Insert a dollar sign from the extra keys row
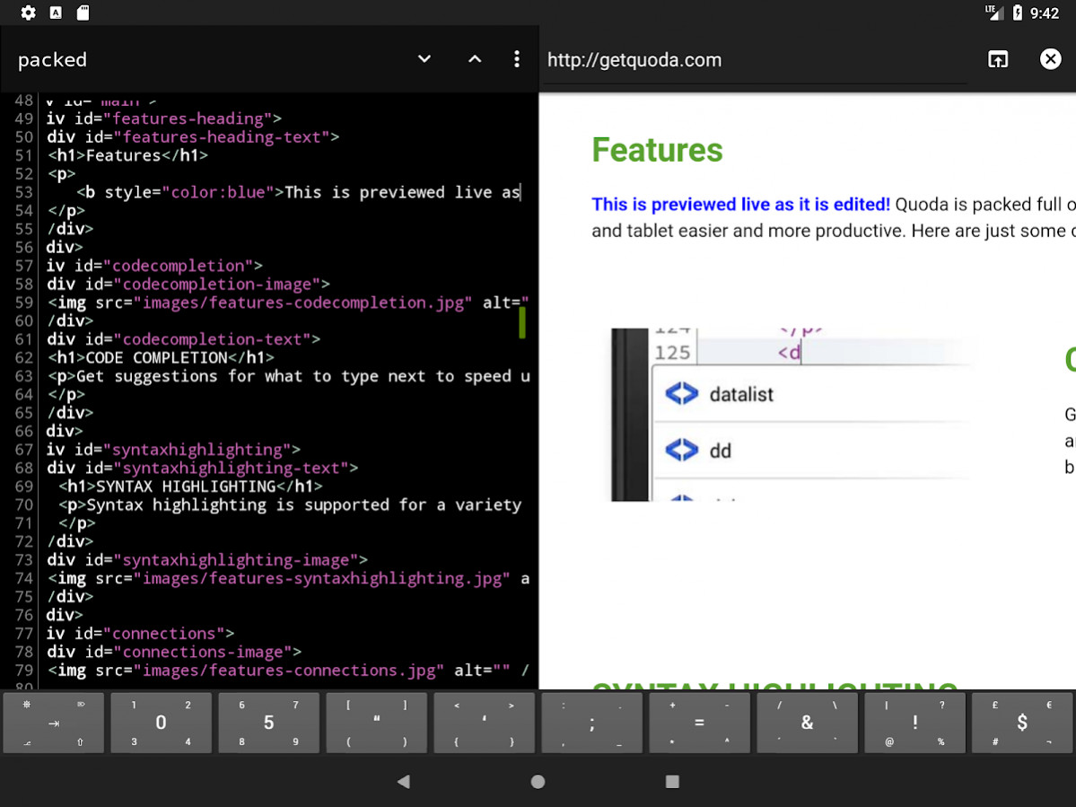 tap(1022, 723)
